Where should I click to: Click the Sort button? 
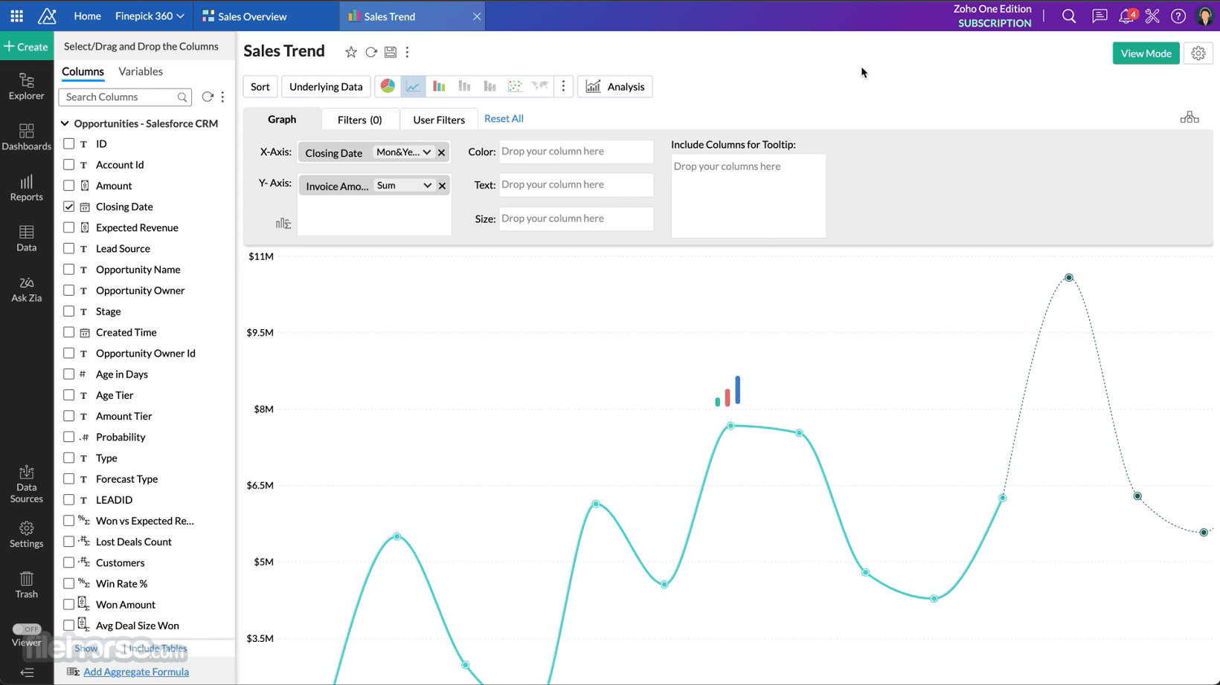260,86
